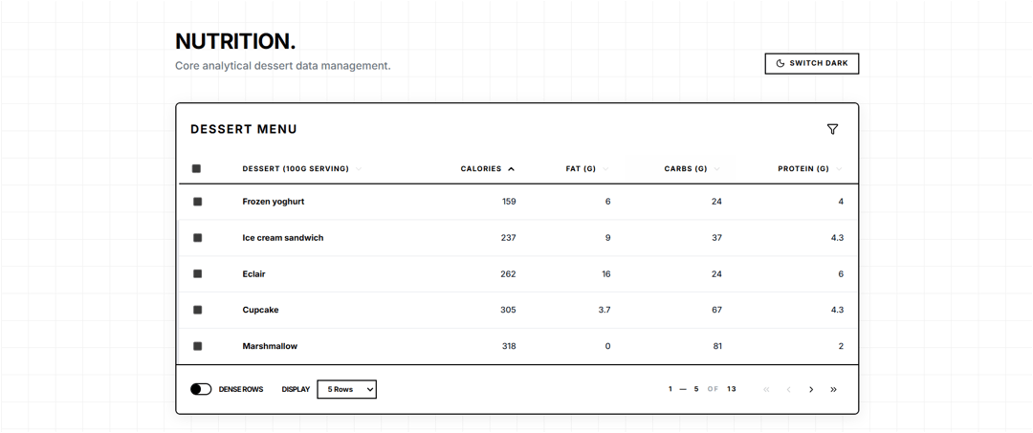Click Cupcake's carbs value 67
This screenshot has height=433, width=1033.
click(x=716, y=310)
